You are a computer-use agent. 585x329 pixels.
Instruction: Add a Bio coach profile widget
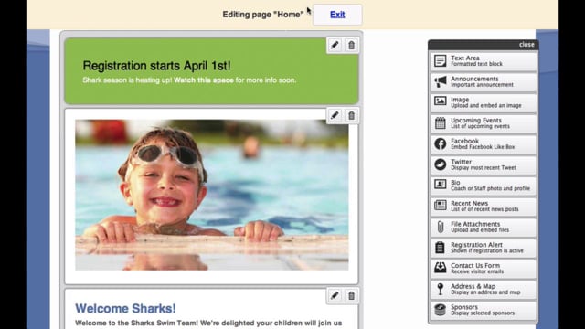tap(484, 186)
